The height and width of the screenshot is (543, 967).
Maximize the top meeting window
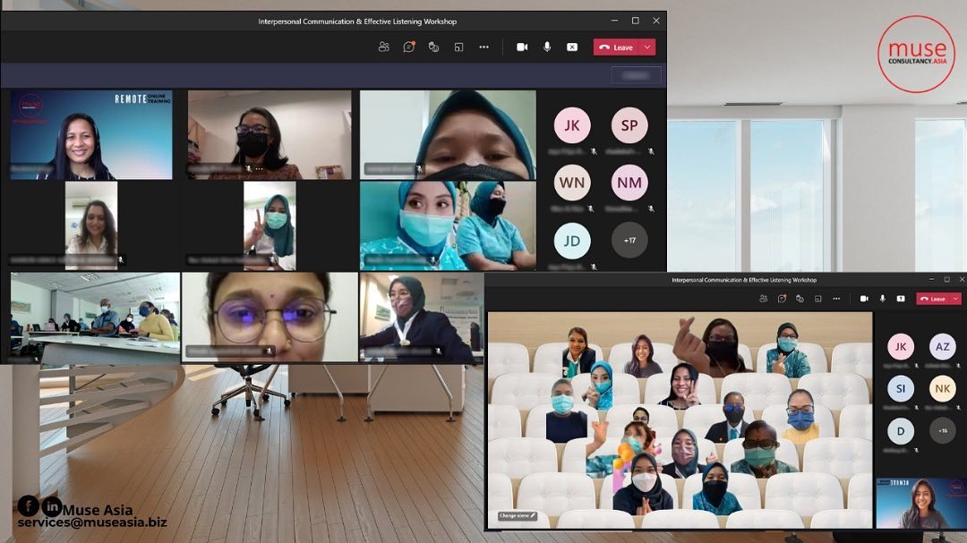point(635,21)
